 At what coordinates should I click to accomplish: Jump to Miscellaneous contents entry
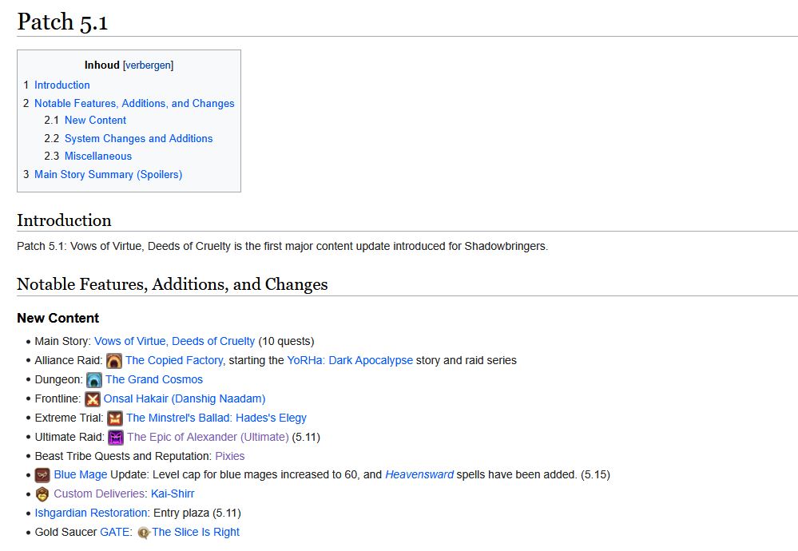tap(98, 157)
